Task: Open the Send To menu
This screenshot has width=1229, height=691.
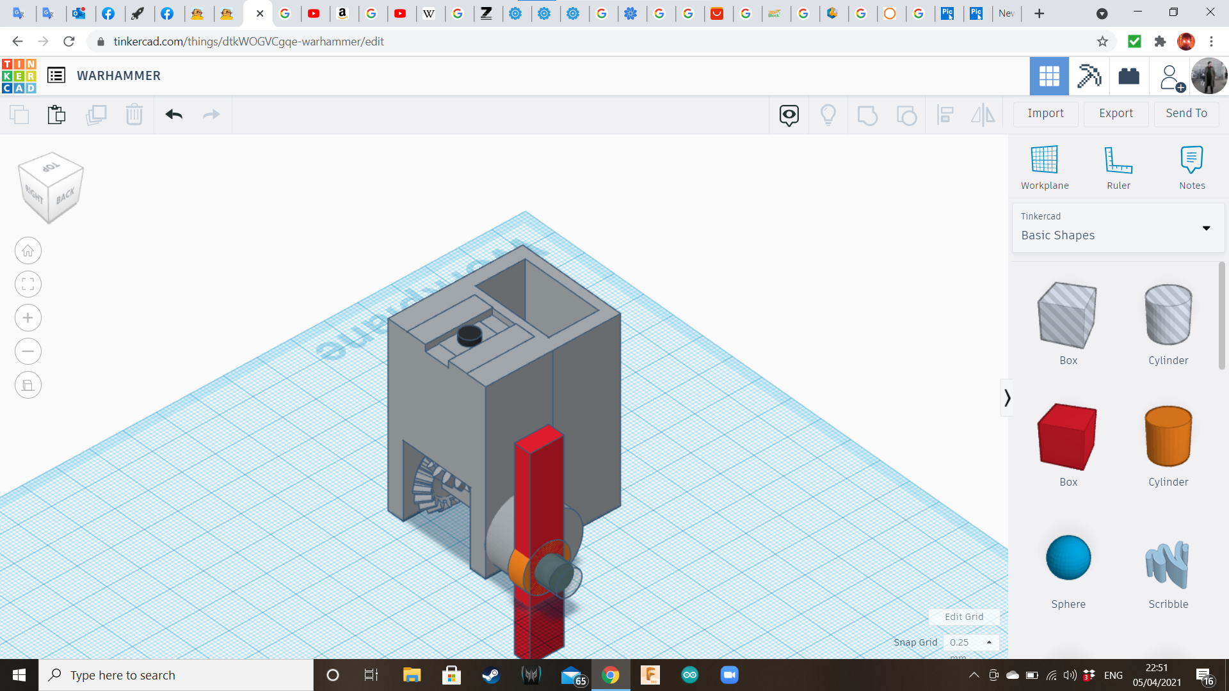Action: coord(1186,113)
